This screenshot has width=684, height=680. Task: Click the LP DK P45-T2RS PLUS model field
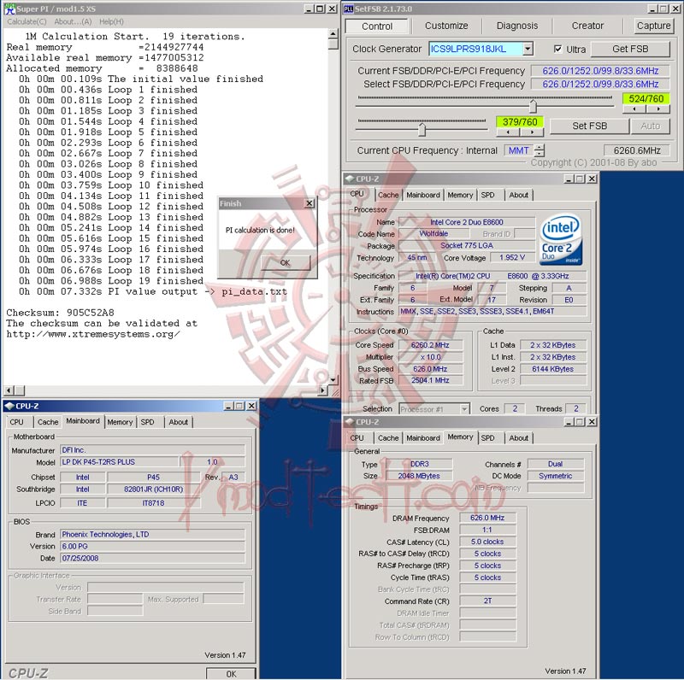[120, 461]
